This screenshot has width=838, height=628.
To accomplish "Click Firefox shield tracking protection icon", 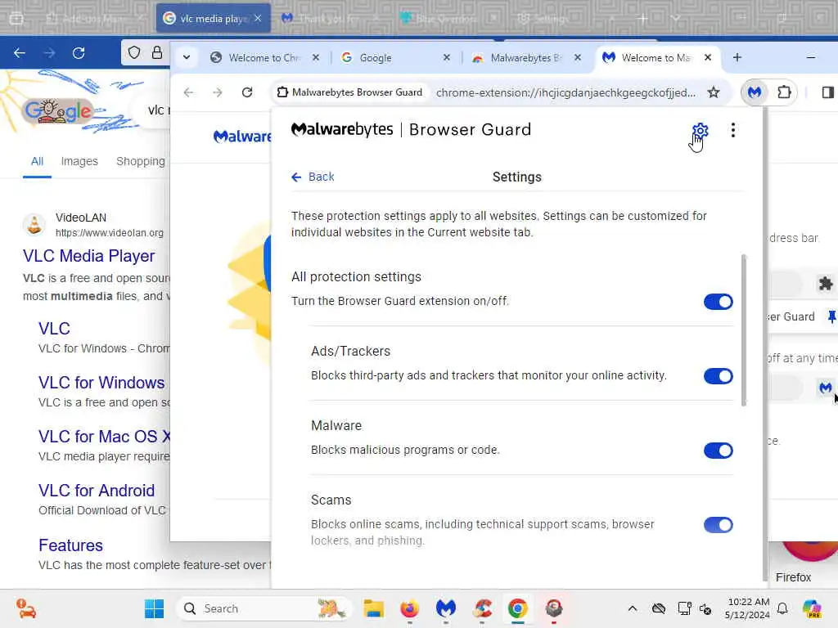I will click(134, 52).
